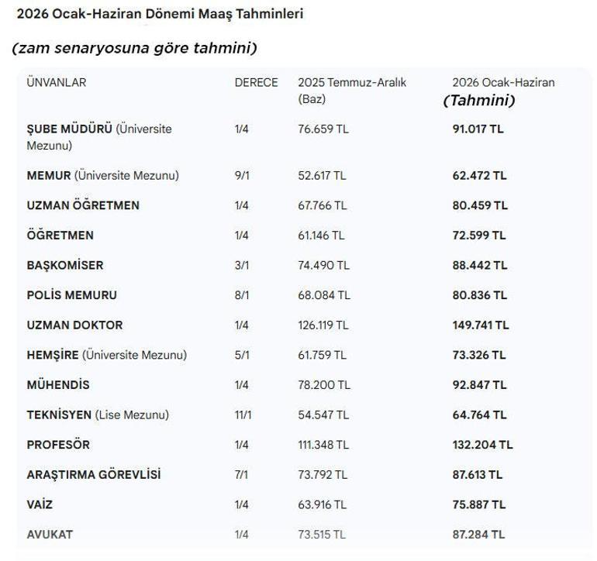Select the 2025 Temmuz-Aralık (Baz) header

coord(351,90)
